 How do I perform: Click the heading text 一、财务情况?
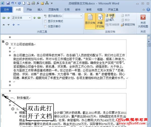point(20,98)
